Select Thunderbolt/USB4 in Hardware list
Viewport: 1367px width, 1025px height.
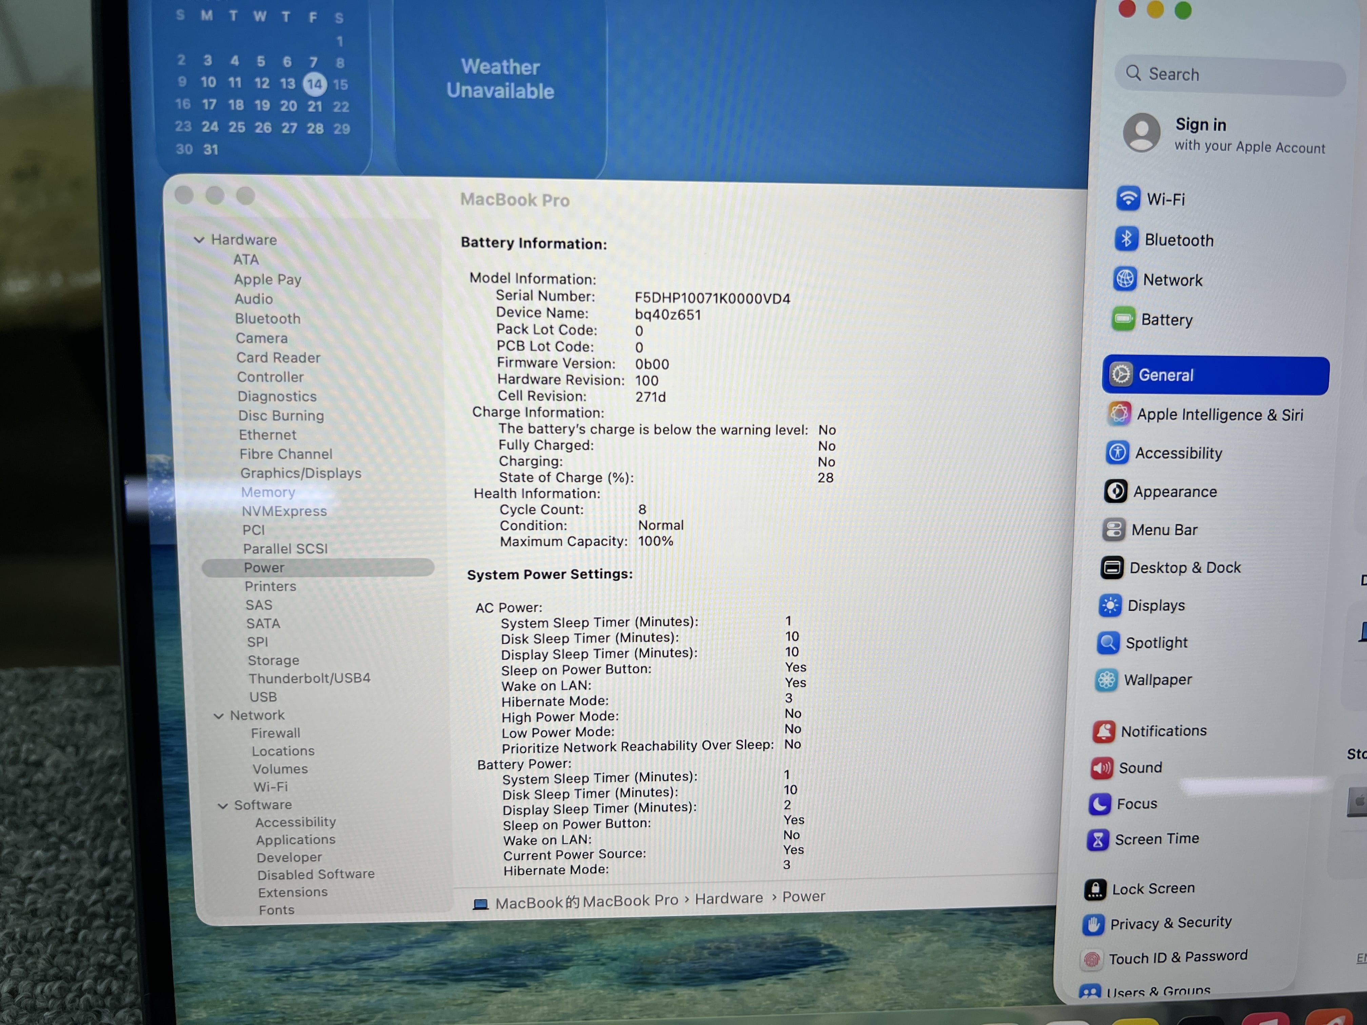point(309,678)
